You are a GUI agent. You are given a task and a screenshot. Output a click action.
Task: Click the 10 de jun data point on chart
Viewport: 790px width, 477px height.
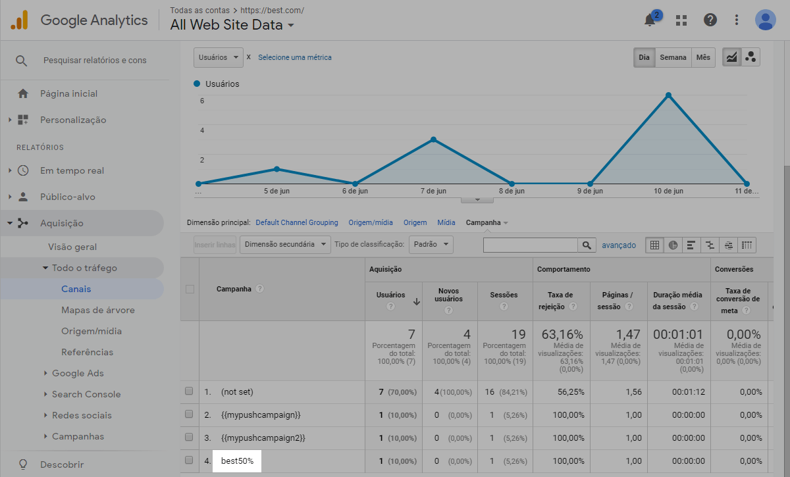[668, 95]
